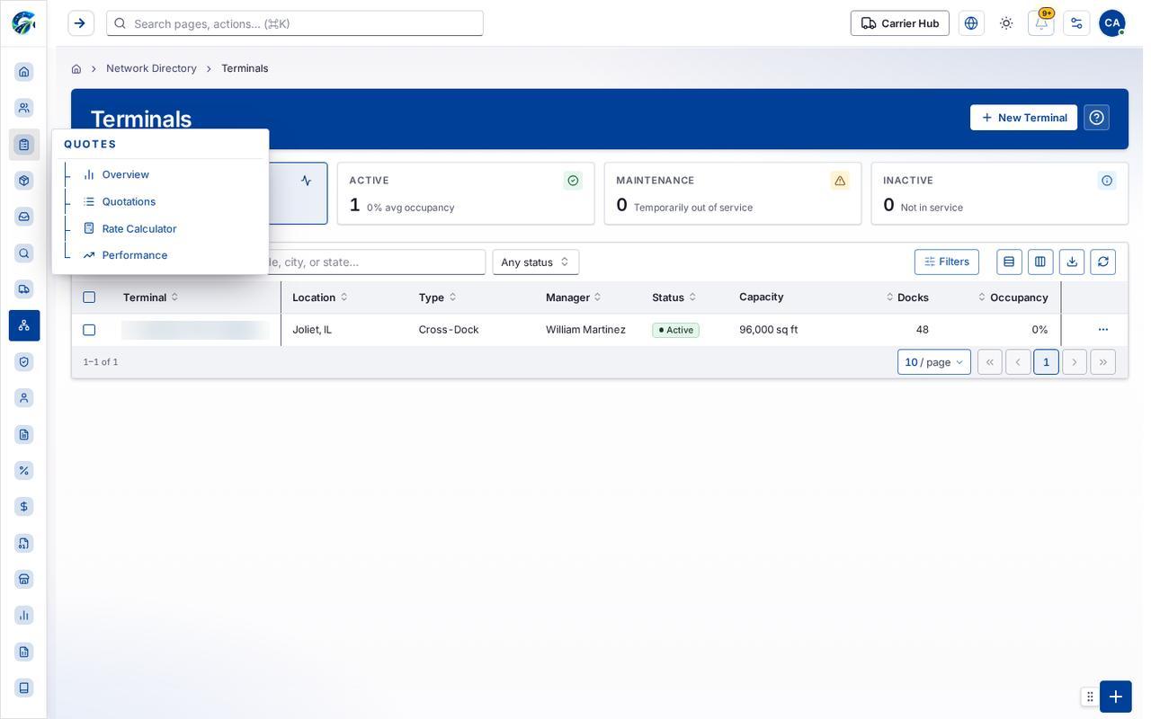Refresh the terminals table
Image resolution: width=1151 pixels, height=719 pixels.
pyautogui.click(x=1103, y=262)
